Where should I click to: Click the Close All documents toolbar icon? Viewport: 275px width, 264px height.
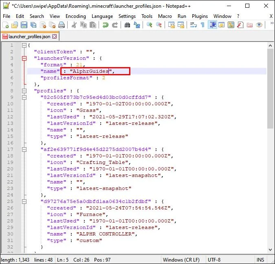click(x=52, y=25)
